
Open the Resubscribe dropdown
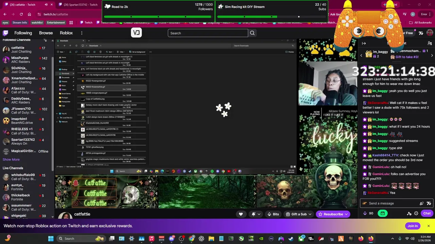pos(333,214)
